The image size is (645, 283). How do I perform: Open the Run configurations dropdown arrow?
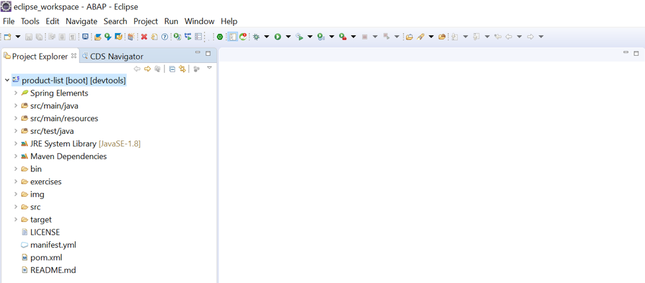coord(288,36)
